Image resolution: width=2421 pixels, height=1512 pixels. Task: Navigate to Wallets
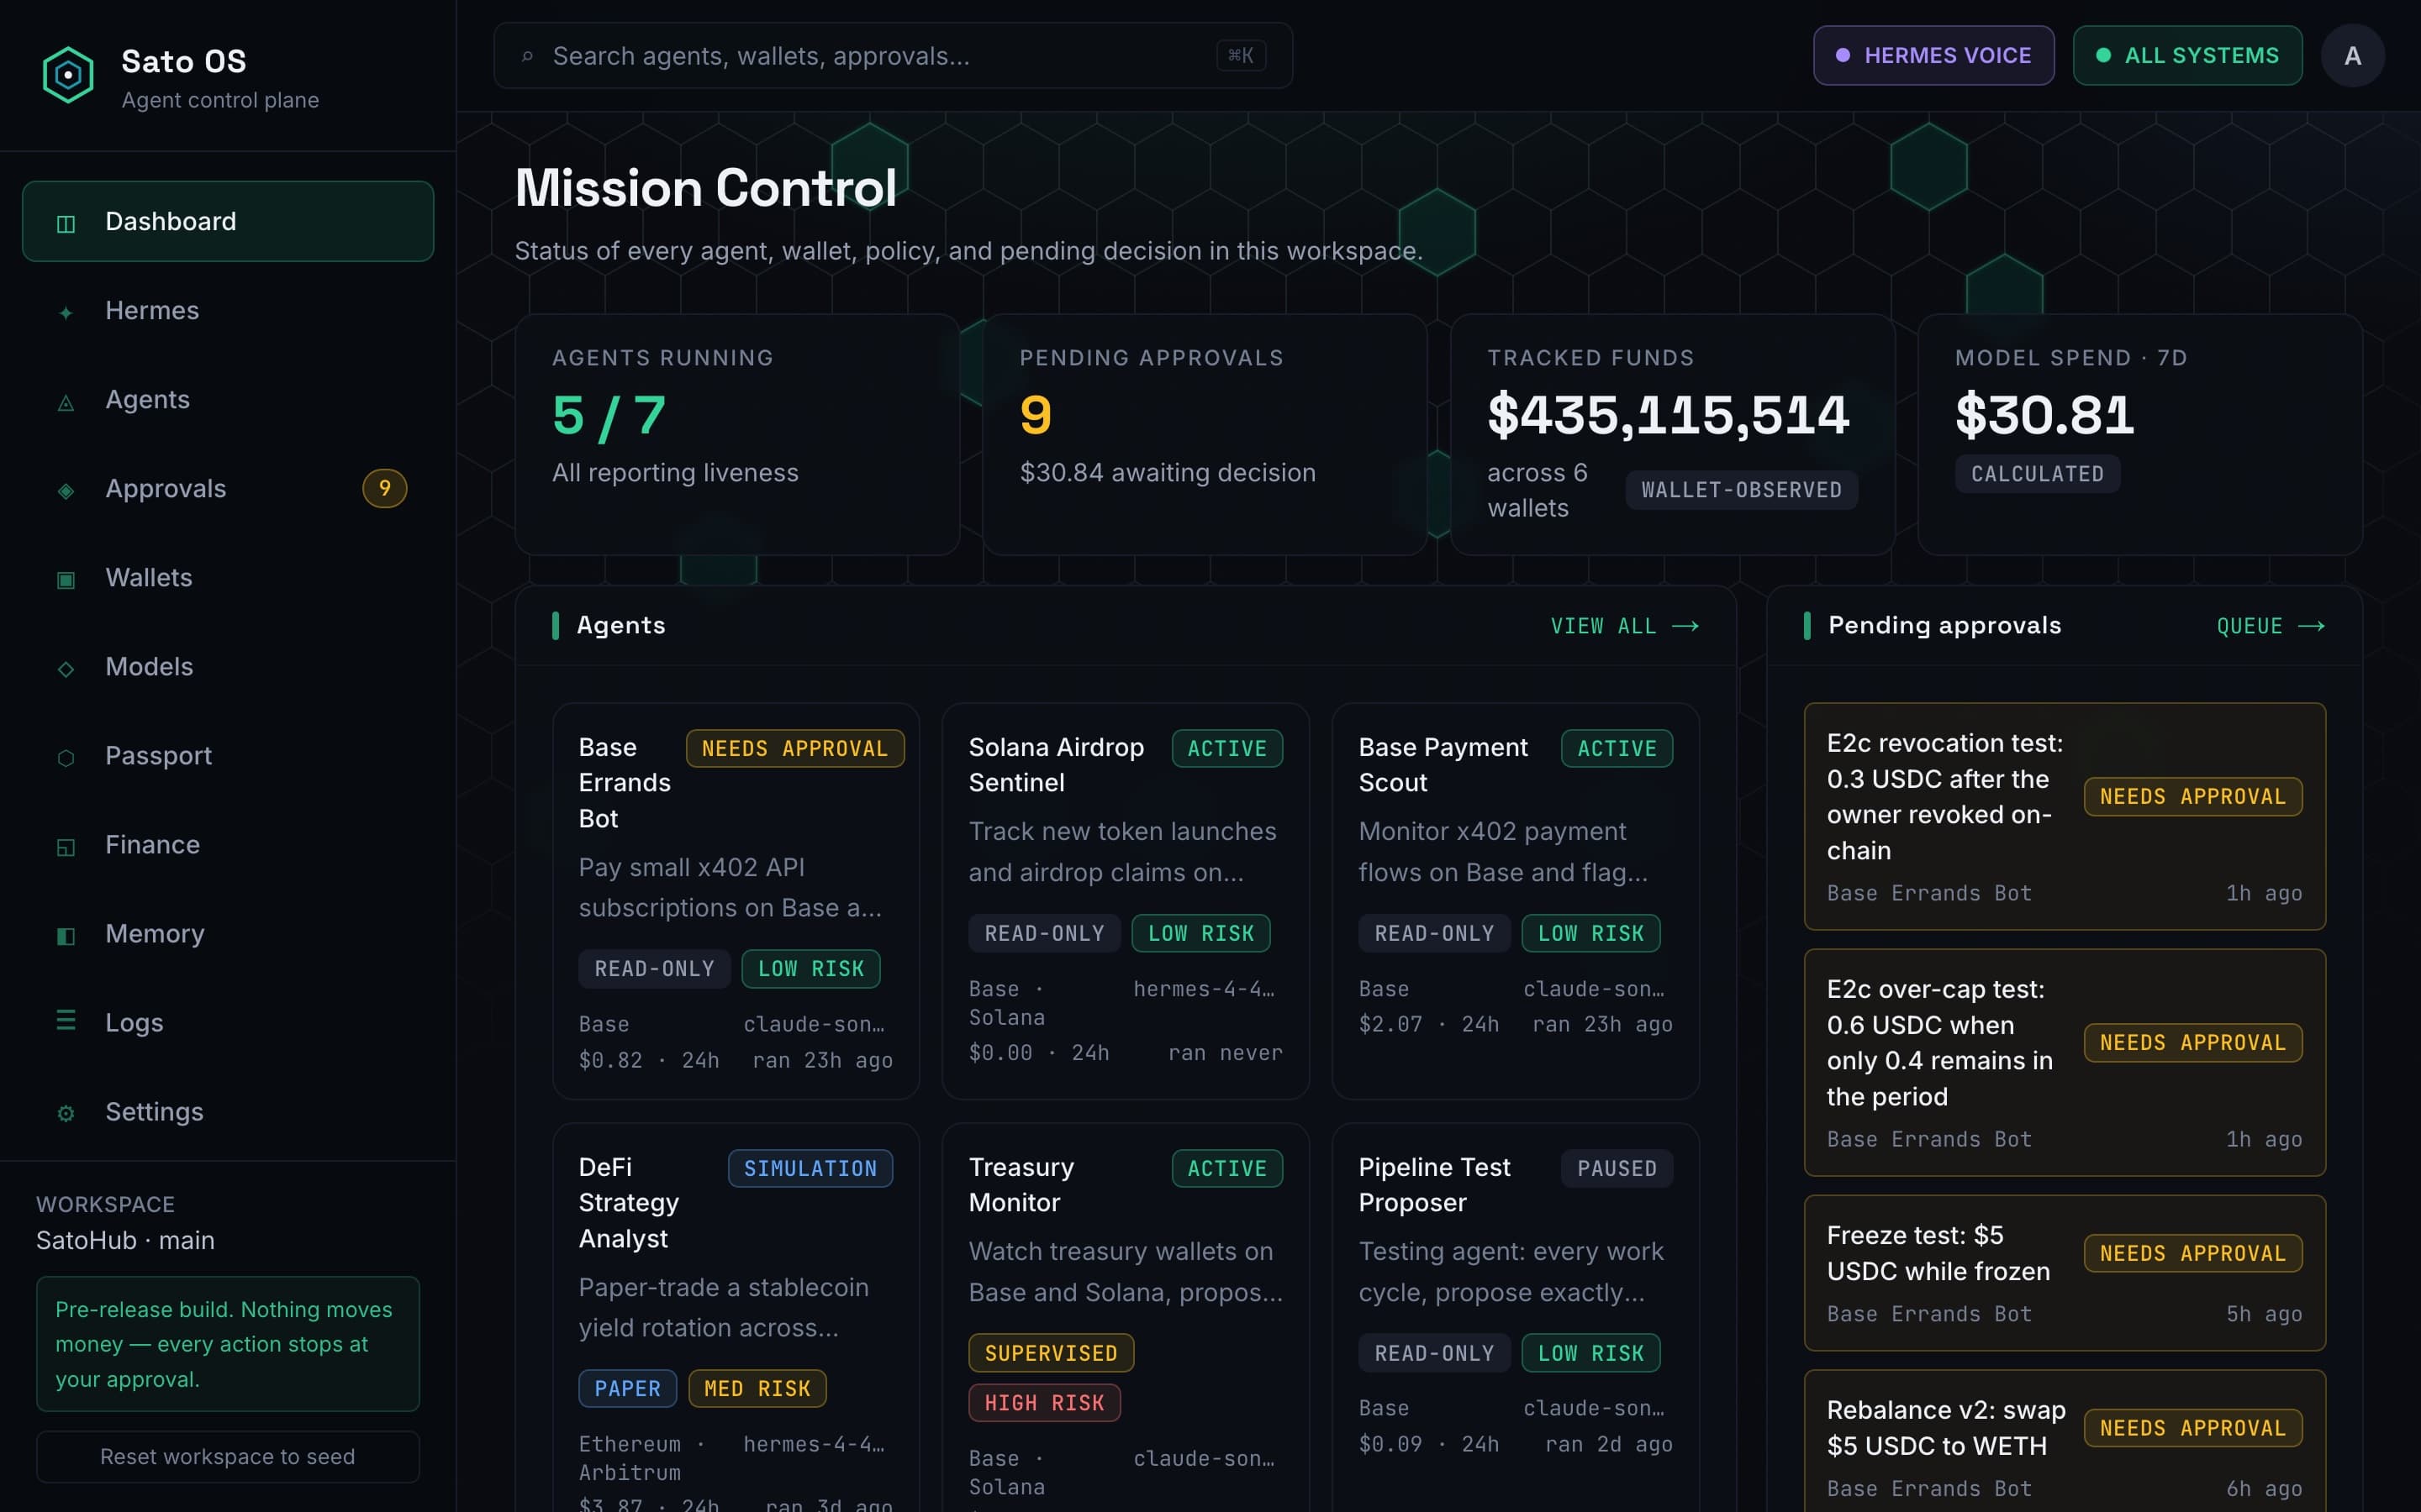pyautogui.click(x=228, y=577)
